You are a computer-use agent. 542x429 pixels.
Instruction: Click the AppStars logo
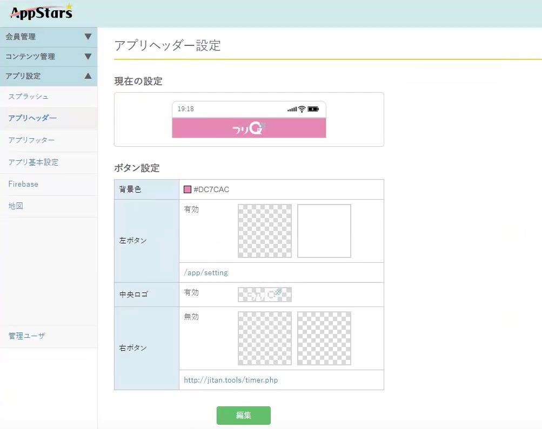point(41,11)
